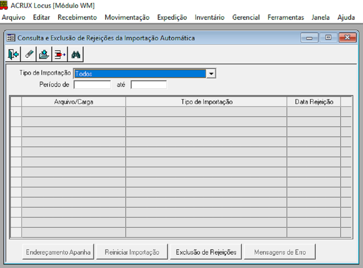
Task: Click the exit door toolbar icon
Action: [x=13, y=54]
